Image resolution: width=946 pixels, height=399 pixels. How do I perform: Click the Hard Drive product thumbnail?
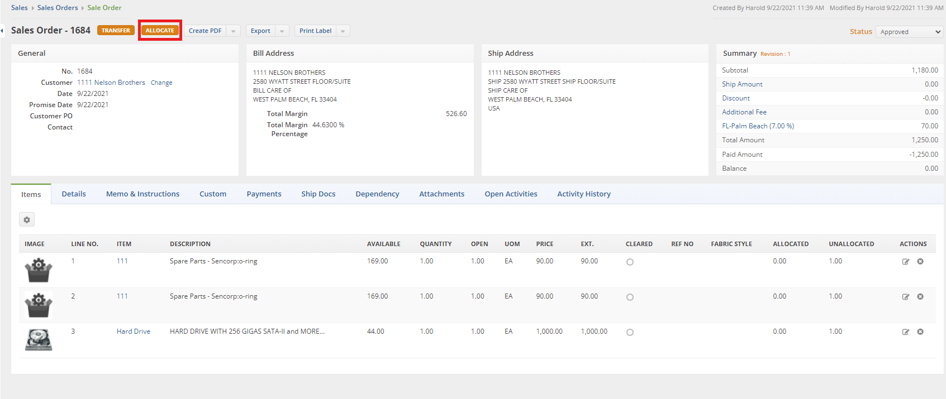click(39, 339)
